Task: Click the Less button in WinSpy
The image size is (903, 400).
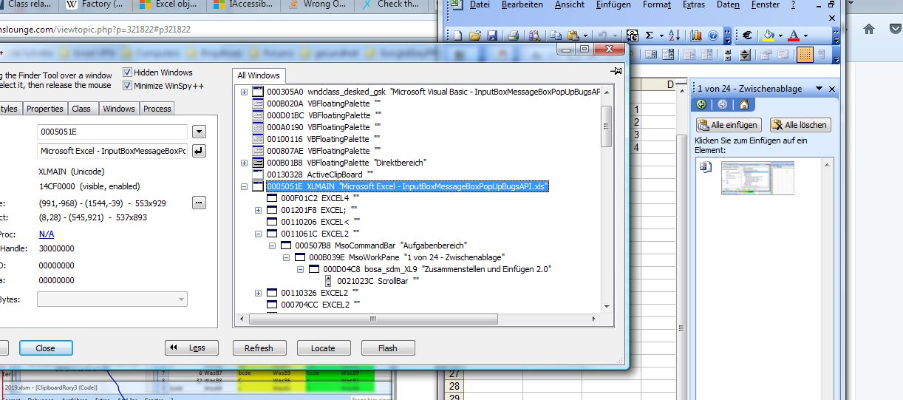Action: pyautogui.click(x=191, y=348)
